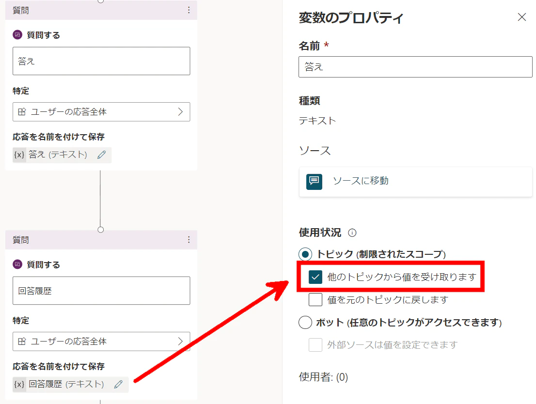Check 値を元のトピックに戻します

tap(315, 300)
